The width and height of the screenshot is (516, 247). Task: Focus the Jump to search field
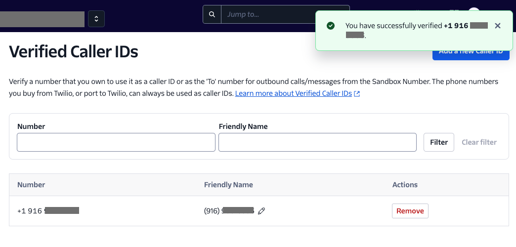click(x=268, y=14)
